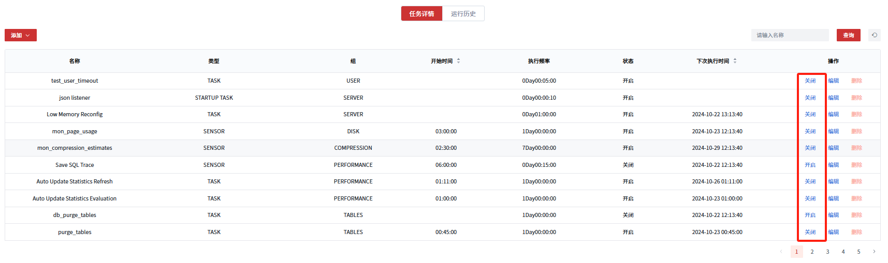888x263 pixels.
Task: Open the 添加 dropdown button
Action: pos(21,35)
